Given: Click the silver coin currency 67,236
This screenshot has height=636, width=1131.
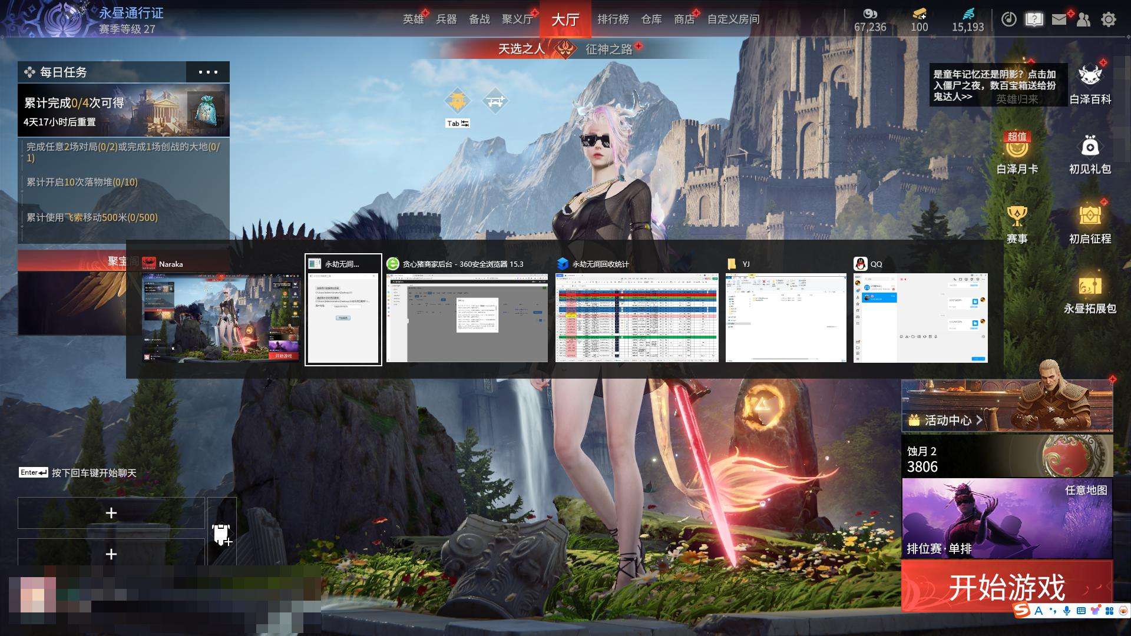Looking at the screenshot, I should pos(870,20).
